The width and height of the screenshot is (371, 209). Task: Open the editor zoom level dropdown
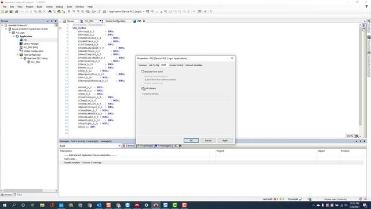pos(360,136)
